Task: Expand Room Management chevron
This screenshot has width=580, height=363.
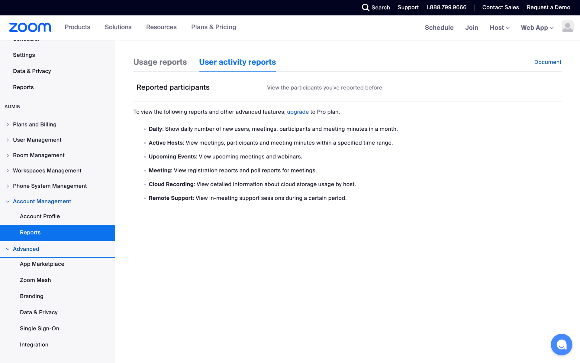Action: pyautogui.click(x=8, y=155)
